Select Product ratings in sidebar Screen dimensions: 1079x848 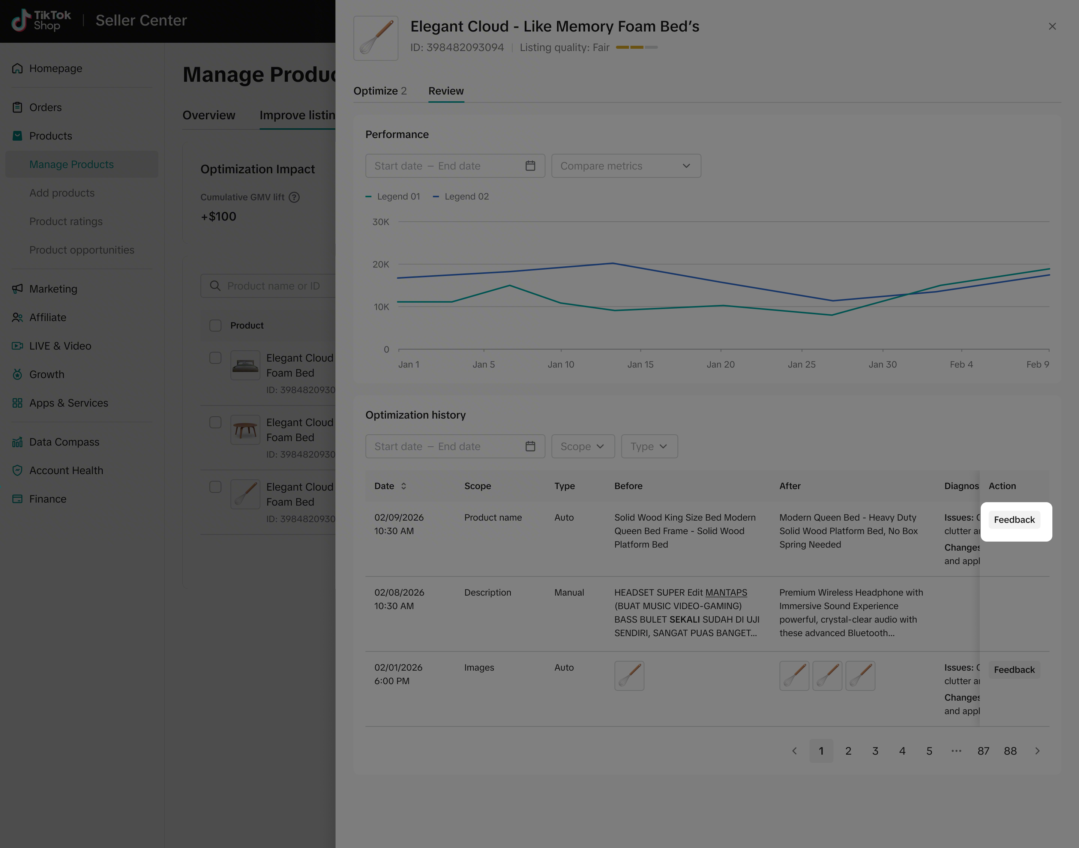click(x=66, y=221)
